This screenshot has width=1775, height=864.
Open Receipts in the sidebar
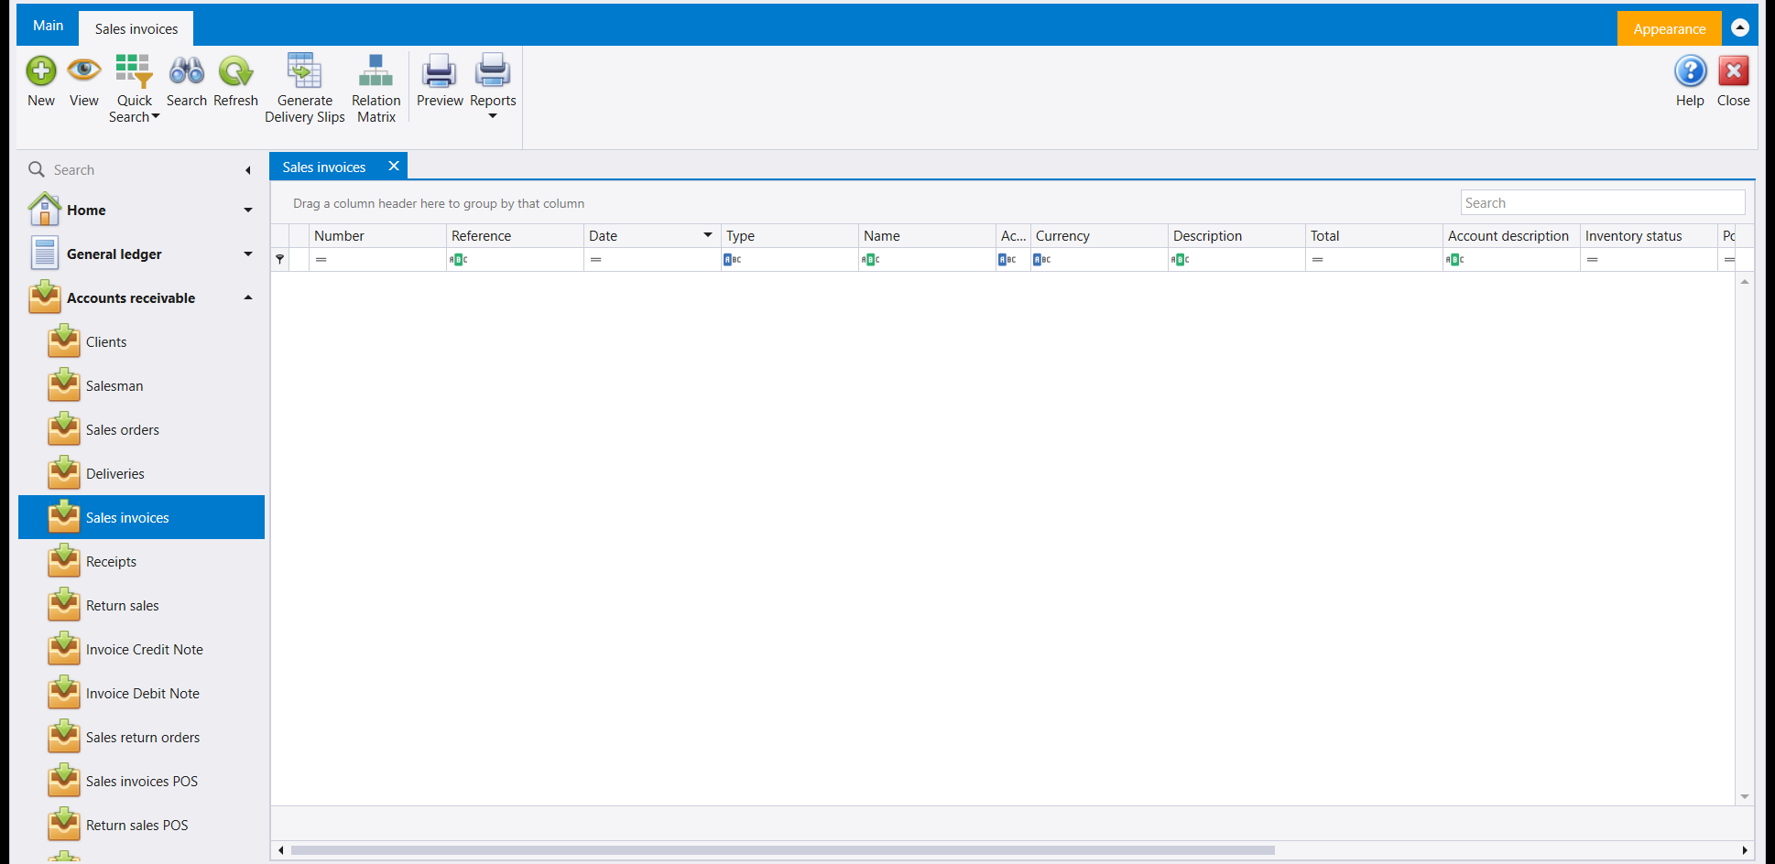tap(141, 561)
